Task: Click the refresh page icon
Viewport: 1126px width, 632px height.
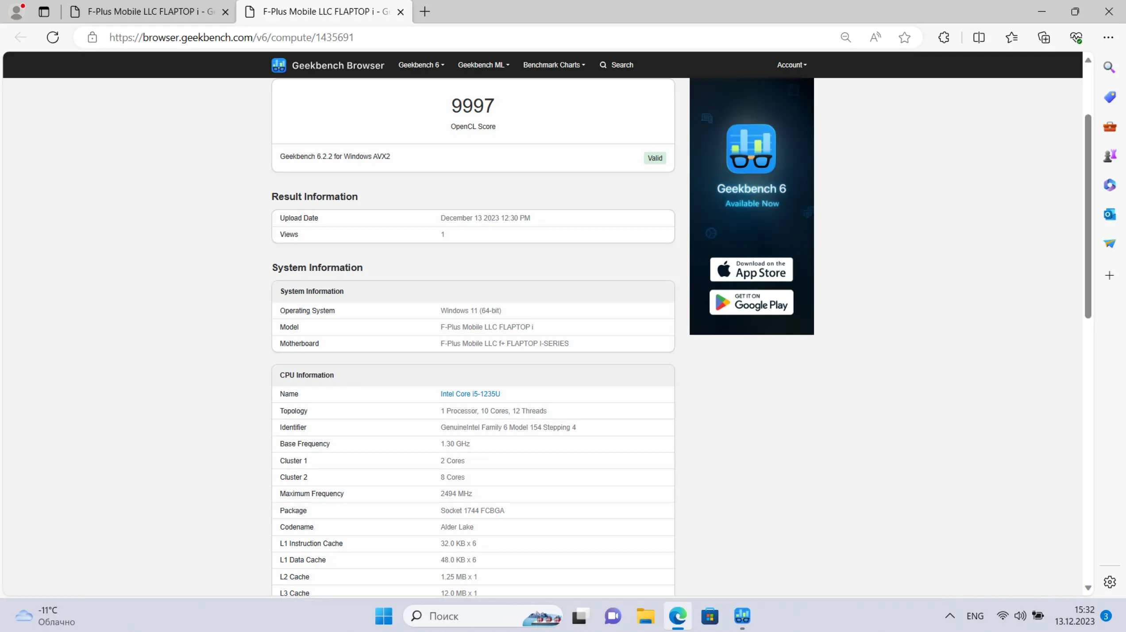Action: 53,37
